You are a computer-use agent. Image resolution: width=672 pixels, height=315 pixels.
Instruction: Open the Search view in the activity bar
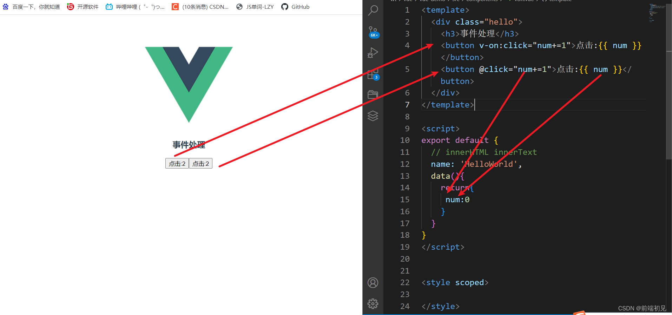pyautogui.click(x=373, y=11)
